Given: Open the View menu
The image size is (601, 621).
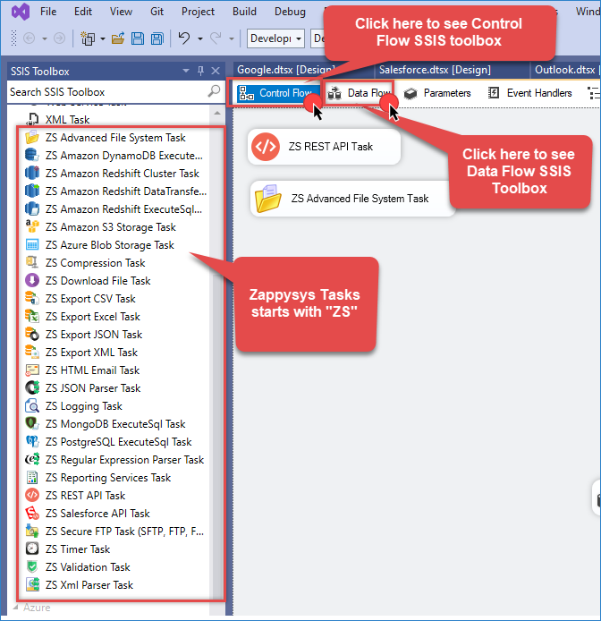Looking at the screenshot, I should click(121, 12).
